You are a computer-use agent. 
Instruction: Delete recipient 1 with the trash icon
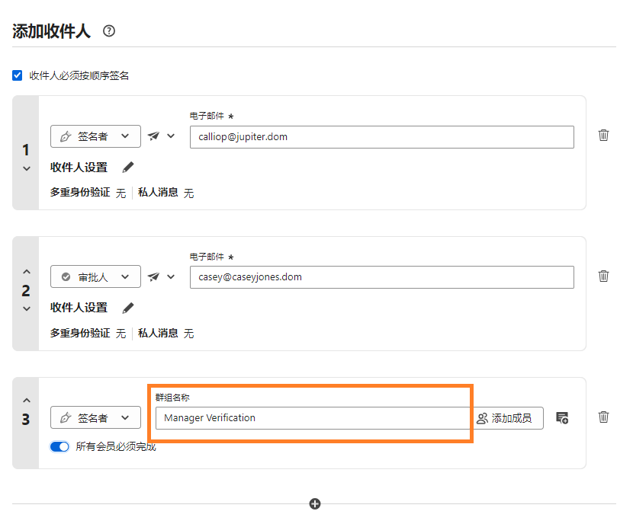[x=603, y=136]
